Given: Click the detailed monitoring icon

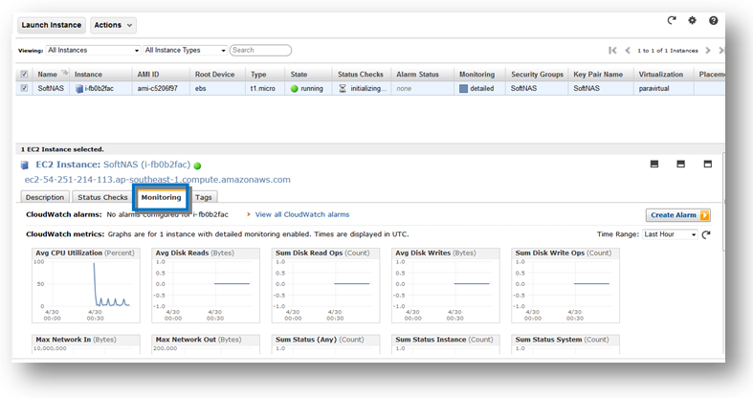Looking at the screenshot, I should (463, 88).
